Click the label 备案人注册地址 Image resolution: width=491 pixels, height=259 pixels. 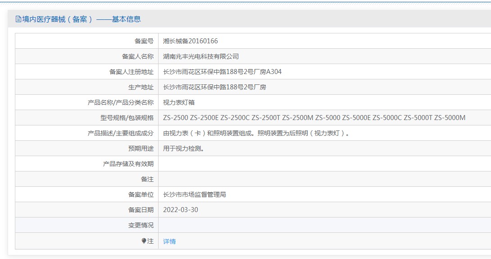tap(132, 72)
